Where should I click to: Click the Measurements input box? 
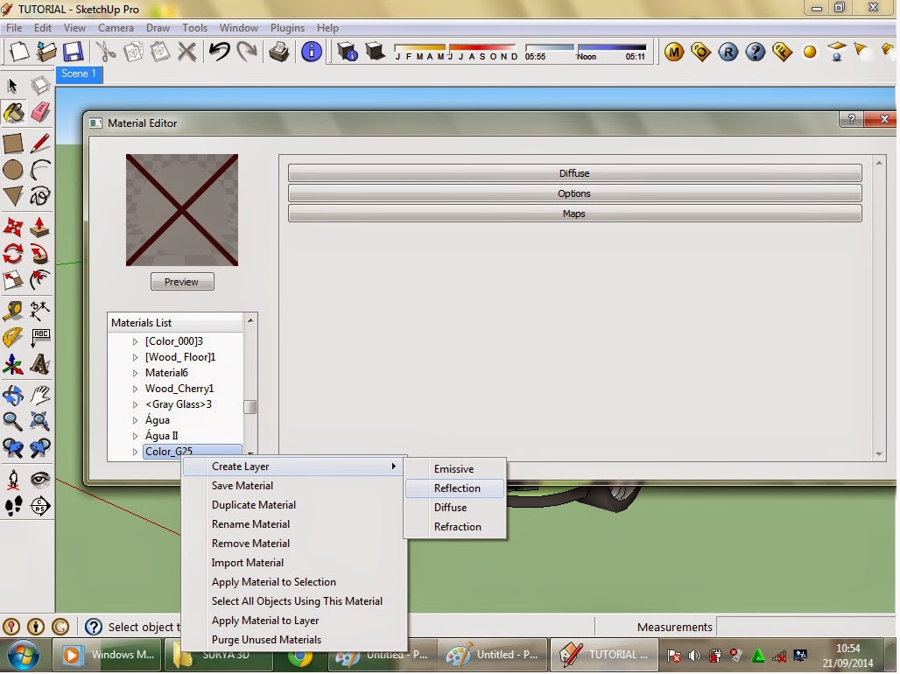coord(805,627)
